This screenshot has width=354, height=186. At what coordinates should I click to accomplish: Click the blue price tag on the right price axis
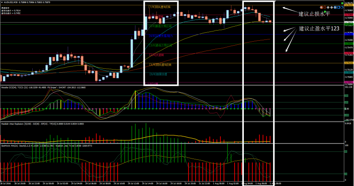click(348, 33)
